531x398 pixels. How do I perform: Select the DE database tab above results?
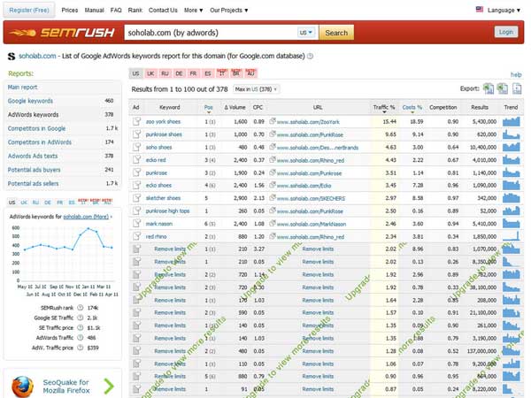(179, 73)
